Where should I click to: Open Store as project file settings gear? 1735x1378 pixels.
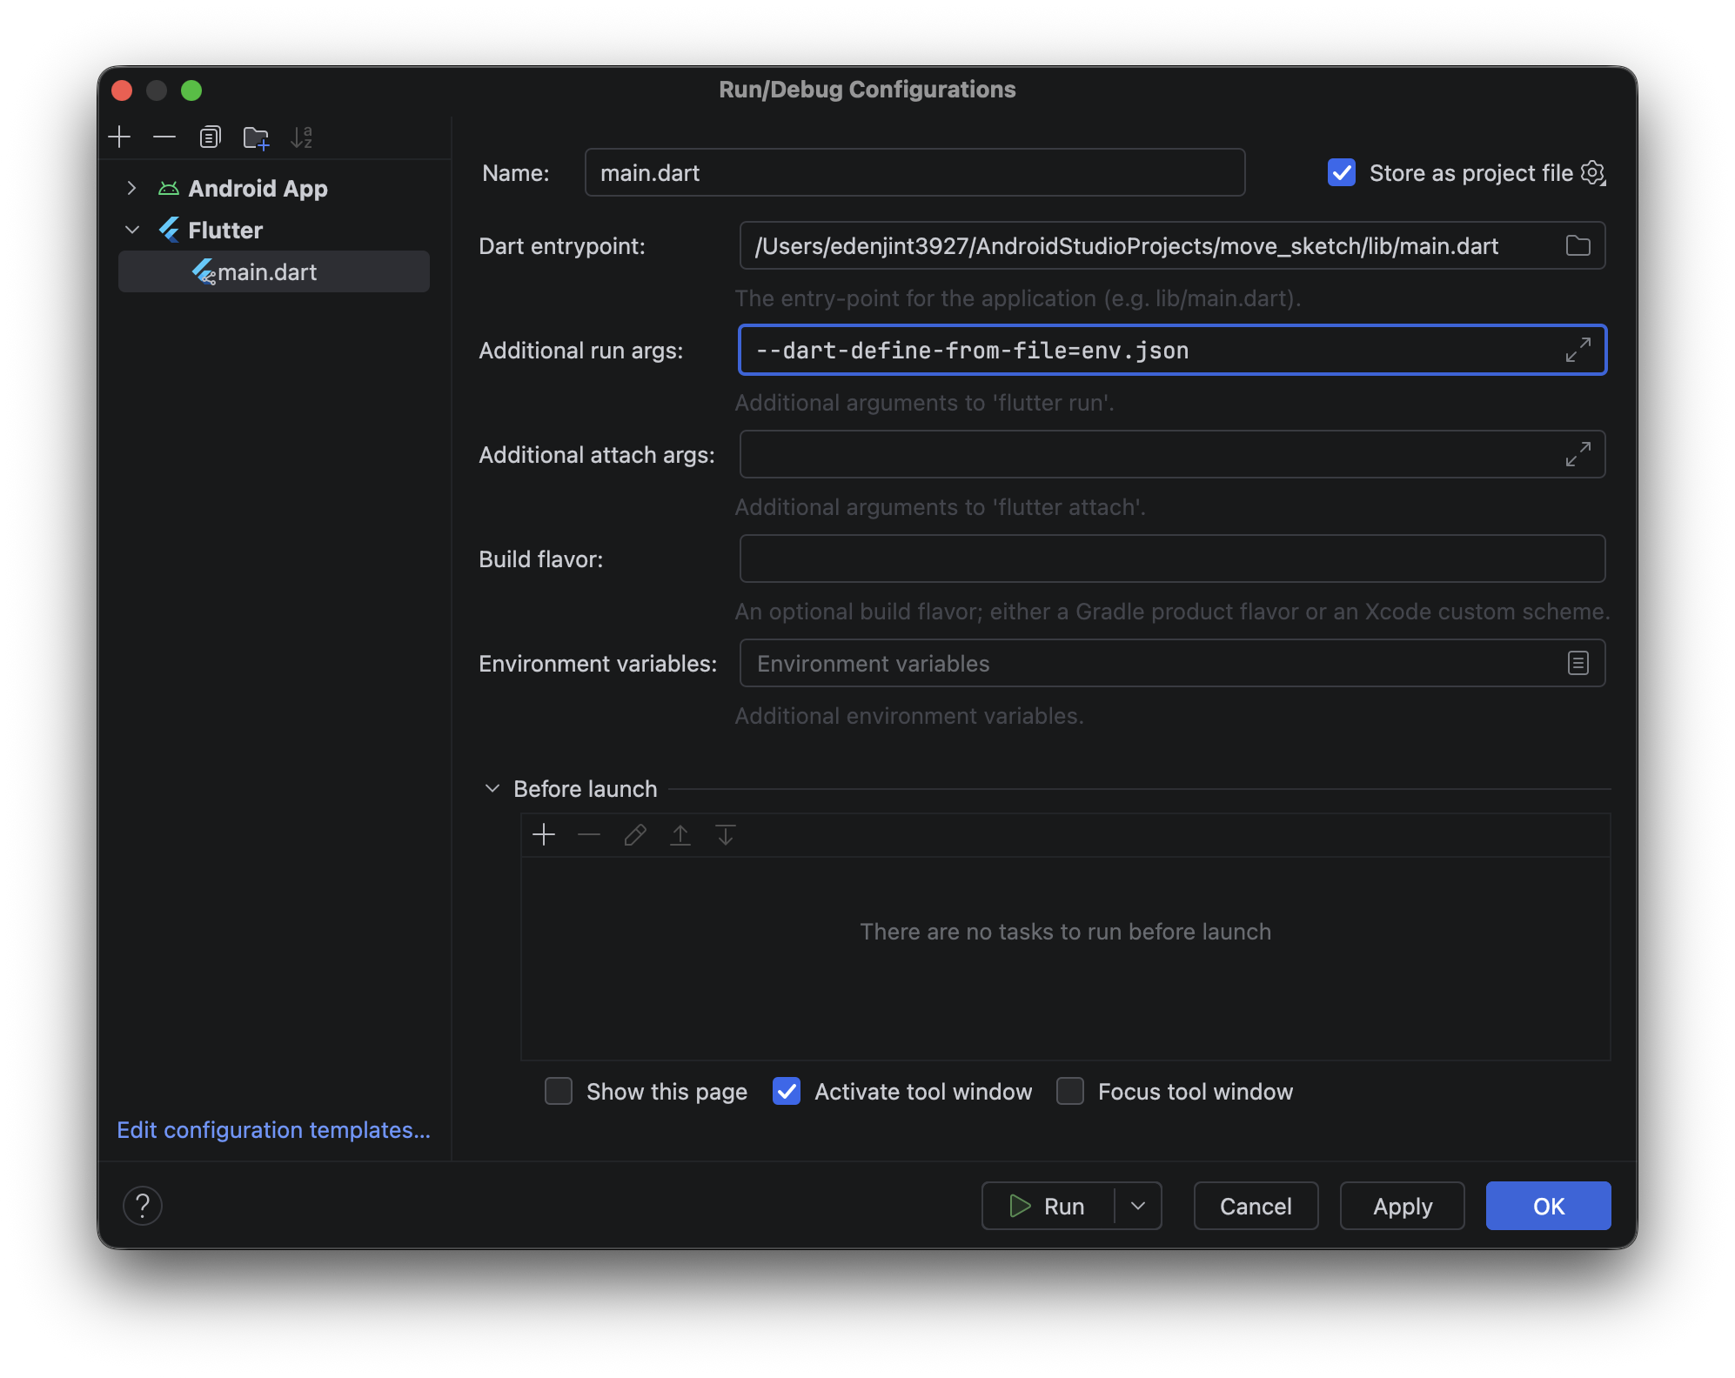click(x=1593, y=173)
